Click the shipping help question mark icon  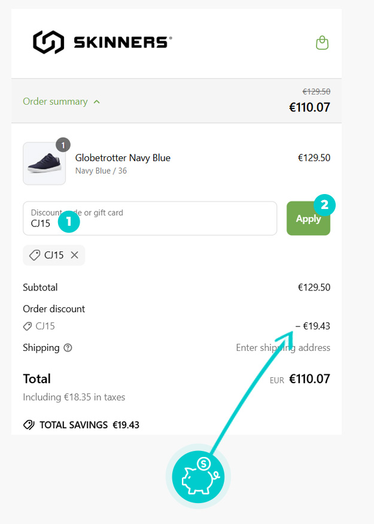[68, 348]
